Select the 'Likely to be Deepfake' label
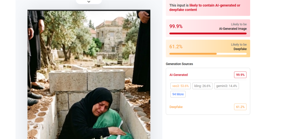 [x=239, y=47]
